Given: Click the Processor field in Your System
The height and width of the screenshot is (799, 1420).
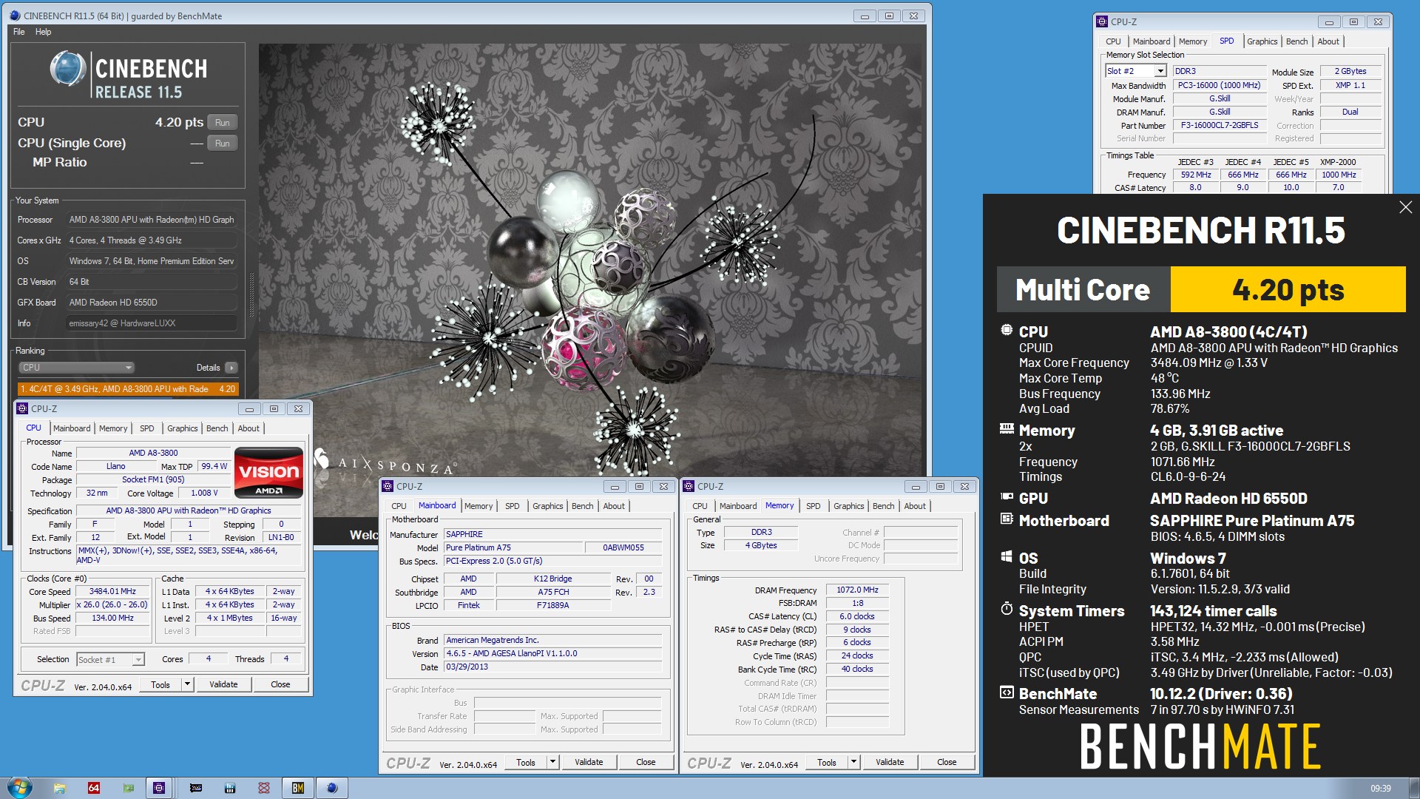Looking at the screenshot, I should (152, 220).
